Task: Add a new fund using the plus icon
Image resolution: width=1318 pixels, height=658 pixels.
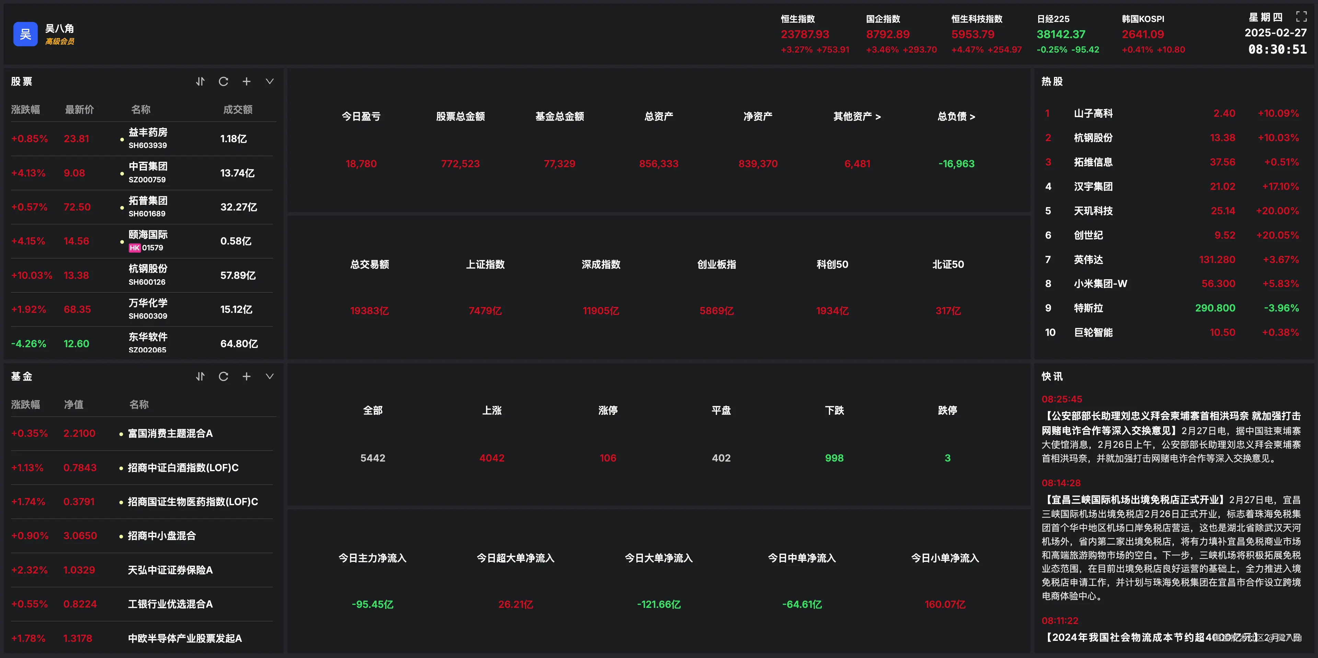Action: (247, 376)
